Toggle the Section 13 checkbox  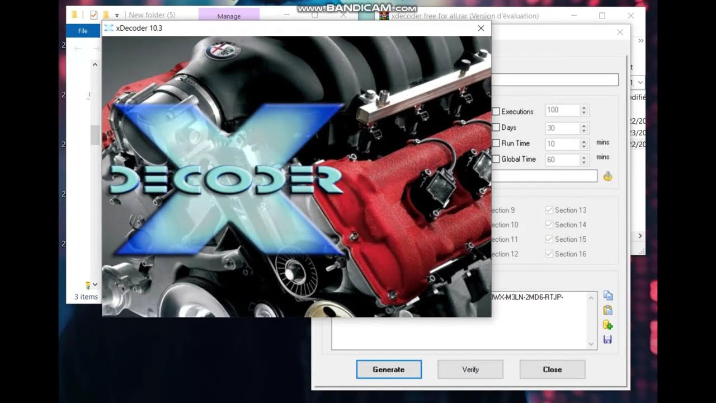coord(549,210)
